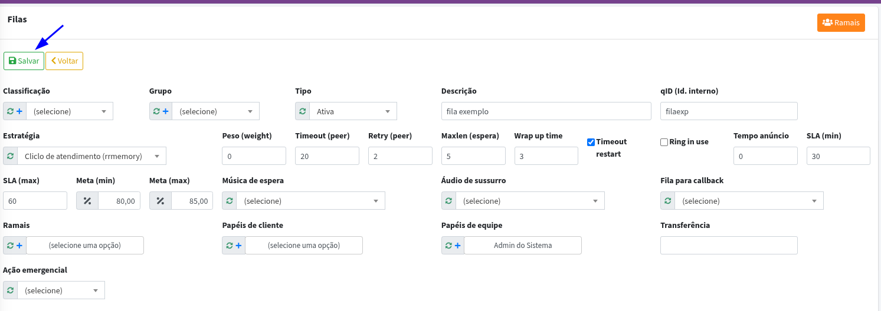Go back with the Voltar button
This screenshot has height=311, width=881.
tap(64, 61)
